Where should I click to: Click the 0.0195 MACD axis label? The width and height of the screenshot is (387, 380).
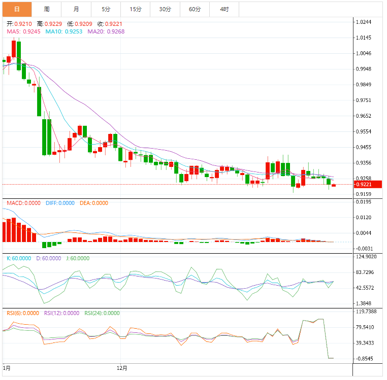(x=363, y=202)
